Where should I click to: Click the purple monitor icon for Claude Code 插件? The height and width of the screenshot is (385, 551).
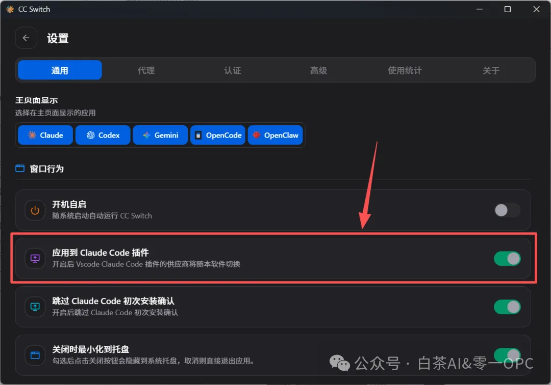click(x=35, y=258)
